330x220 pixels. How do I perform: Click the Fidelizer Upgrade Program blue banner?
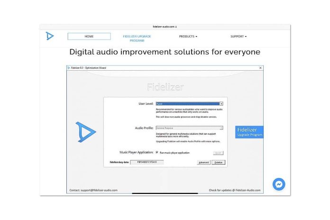249,132
